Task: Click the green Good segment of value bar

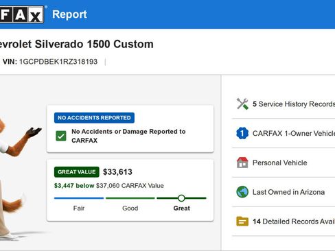Action: pyautogui.click(x=130, y=198)
